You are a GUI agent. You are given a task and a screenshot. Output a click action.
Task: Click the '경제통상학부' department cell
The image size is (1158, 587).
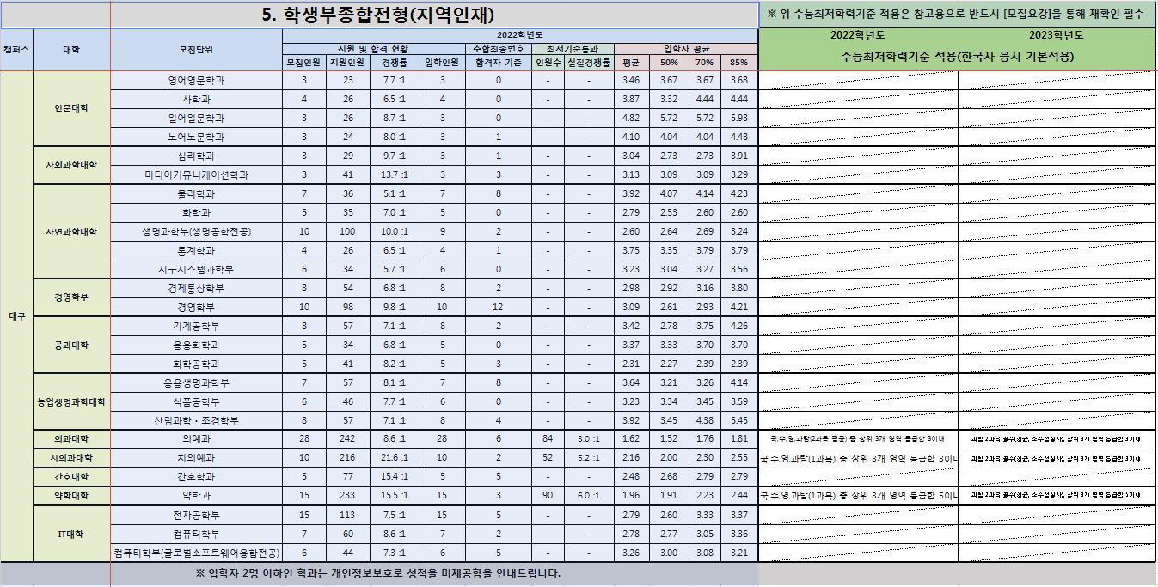pos(196,288)
